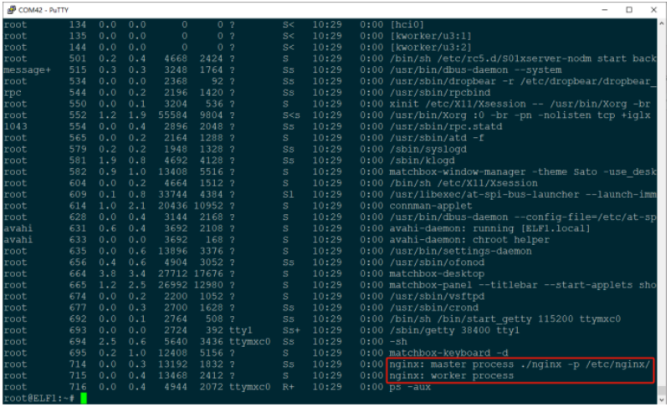
Task: Click the "ps -aux" command entry
Action: 410,387
